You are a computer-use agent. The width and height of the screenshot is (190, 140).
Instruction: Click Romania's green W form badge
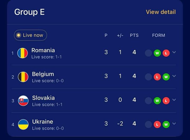pos(157,53)
